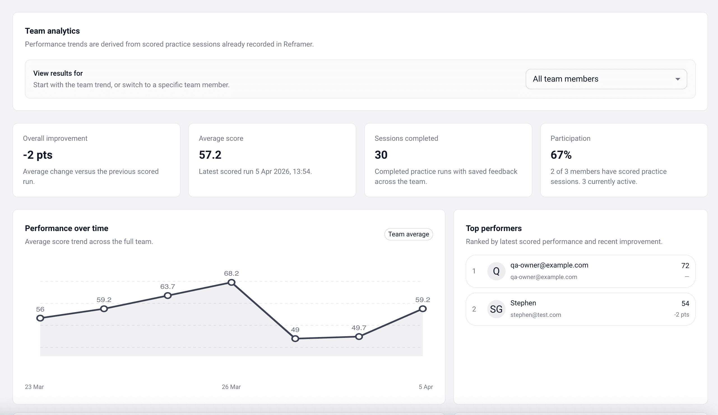Click the 49 lowest data point
Image resolution: width=718 pixels, height=415 pixels.
click(295, 339)
